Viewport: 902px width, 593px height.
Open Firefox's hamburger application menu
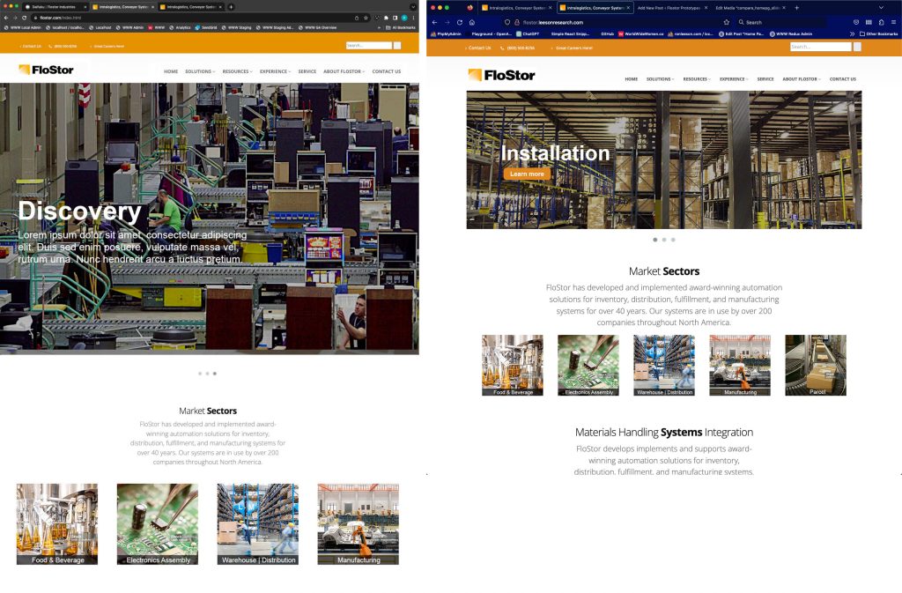point(892,22)
